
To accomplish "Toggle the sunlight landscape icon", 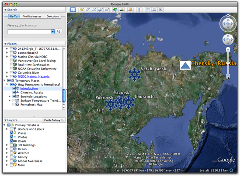I will [x=122, y=10].
